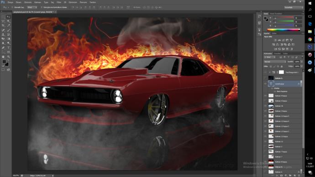Open the Pencere menu
The width and height of the screenshot is (315, 177).
pyautogui.click(x=83, y=2)
